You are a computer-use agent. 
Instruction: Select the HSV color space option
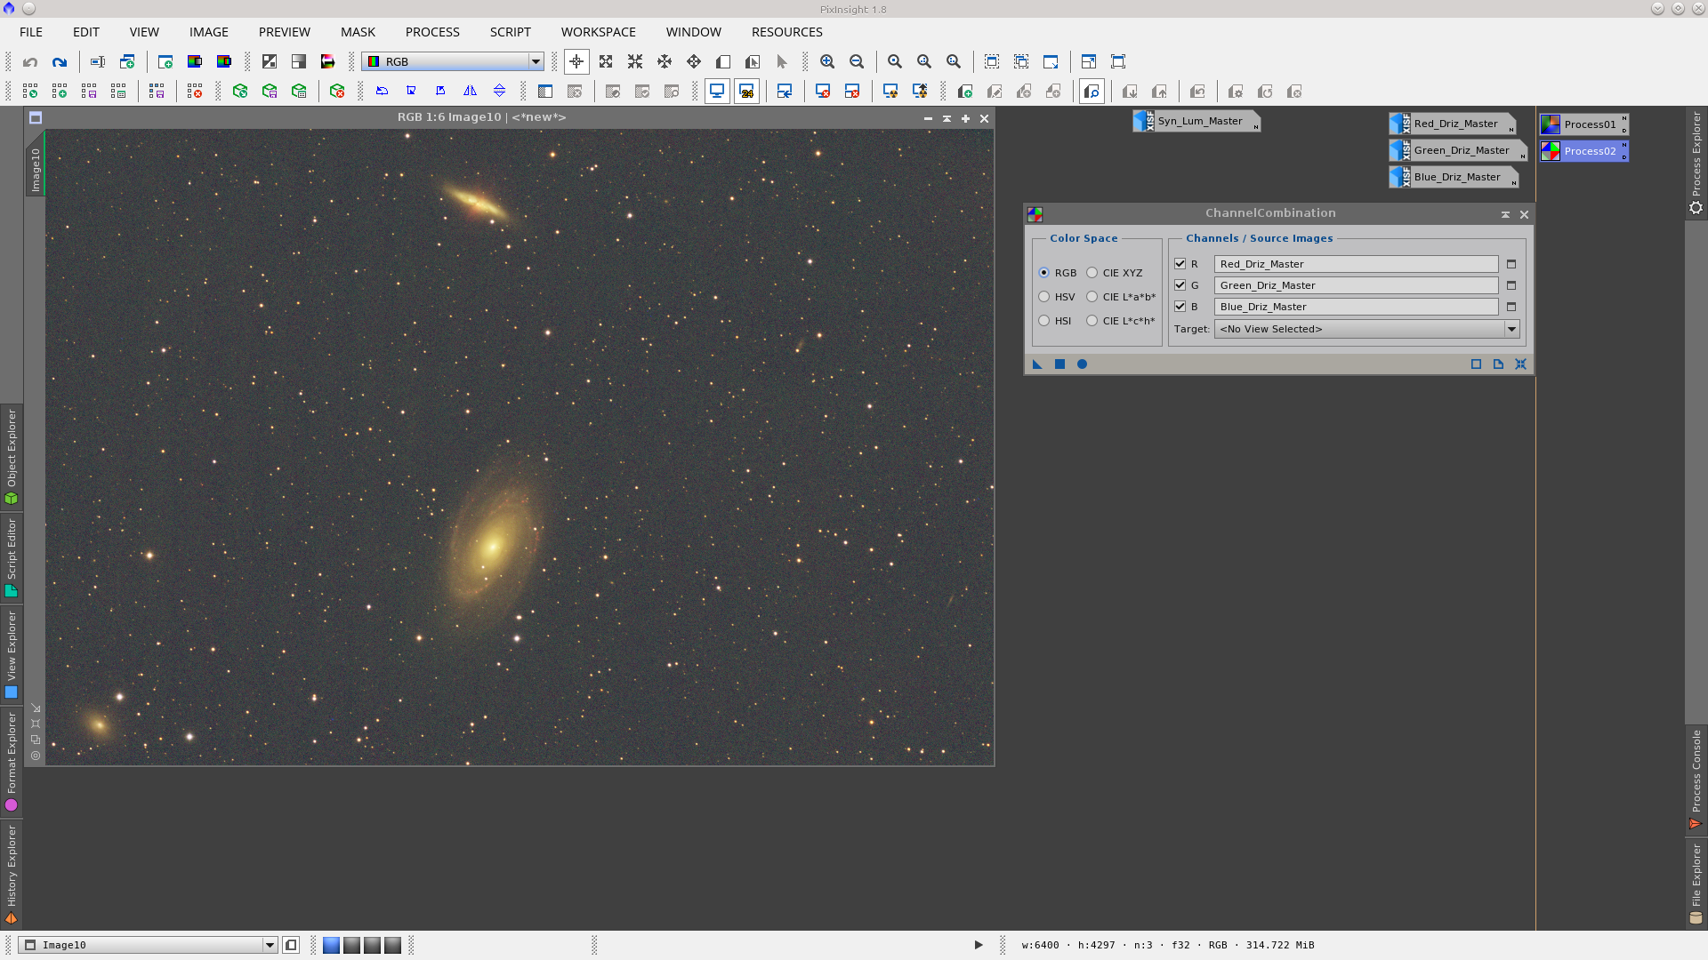[x=1044, y=296]
